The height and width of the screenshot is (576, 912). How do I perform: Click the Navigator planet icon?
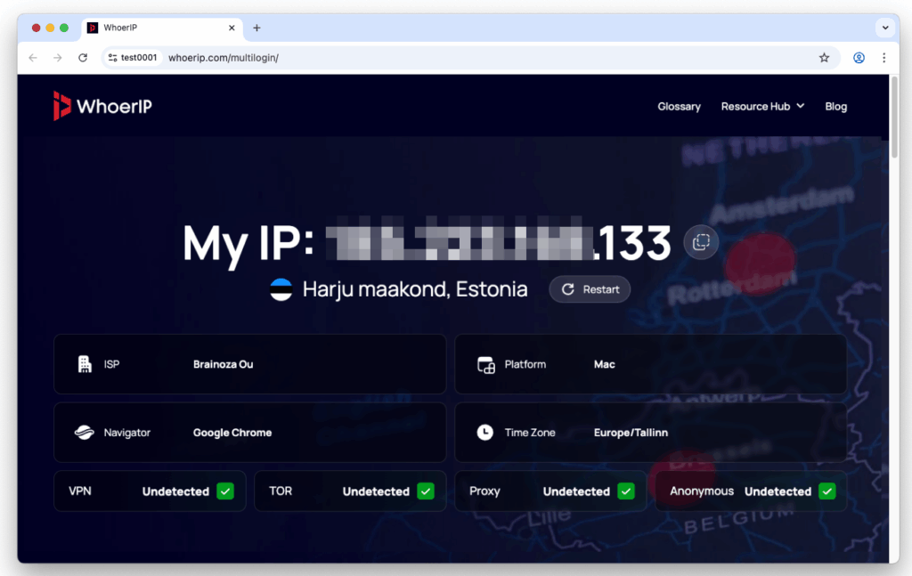[85, 433]
